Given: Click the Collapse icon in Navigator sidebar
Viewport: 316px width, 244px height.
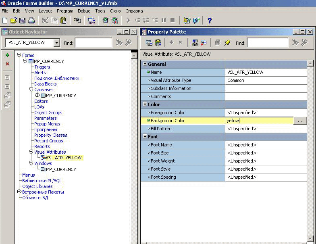Looking at the screenshot, I should (x=7, y=86).
